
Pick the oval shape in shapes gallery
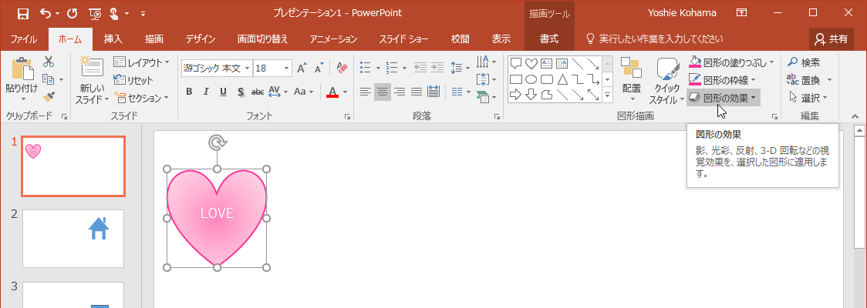pos(531,79)
